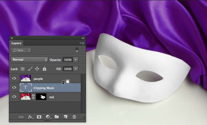Viewport: 207px width, 125px height.
Task: Create a new layer
Action: (x=66, y=117)
